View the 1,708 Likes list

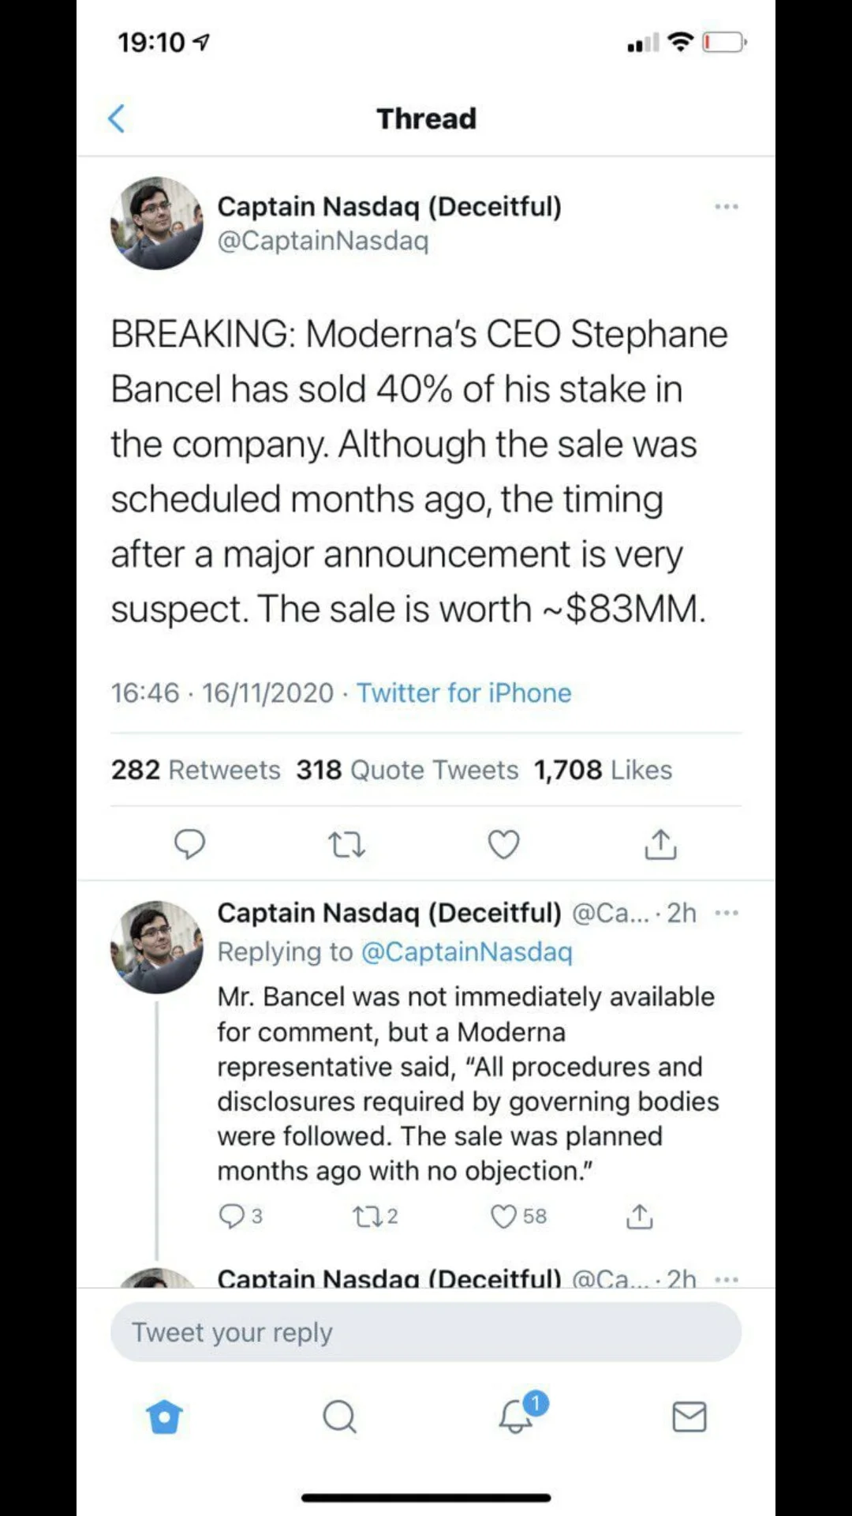tap(603, 769)
